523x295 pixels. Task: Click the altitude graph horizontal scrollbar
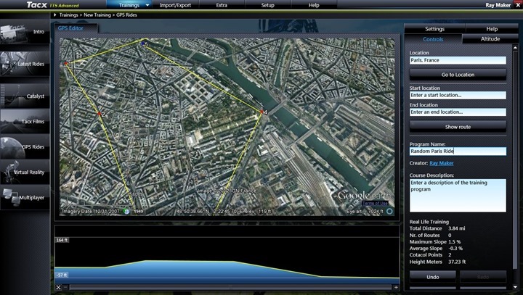tap(230, 287)
